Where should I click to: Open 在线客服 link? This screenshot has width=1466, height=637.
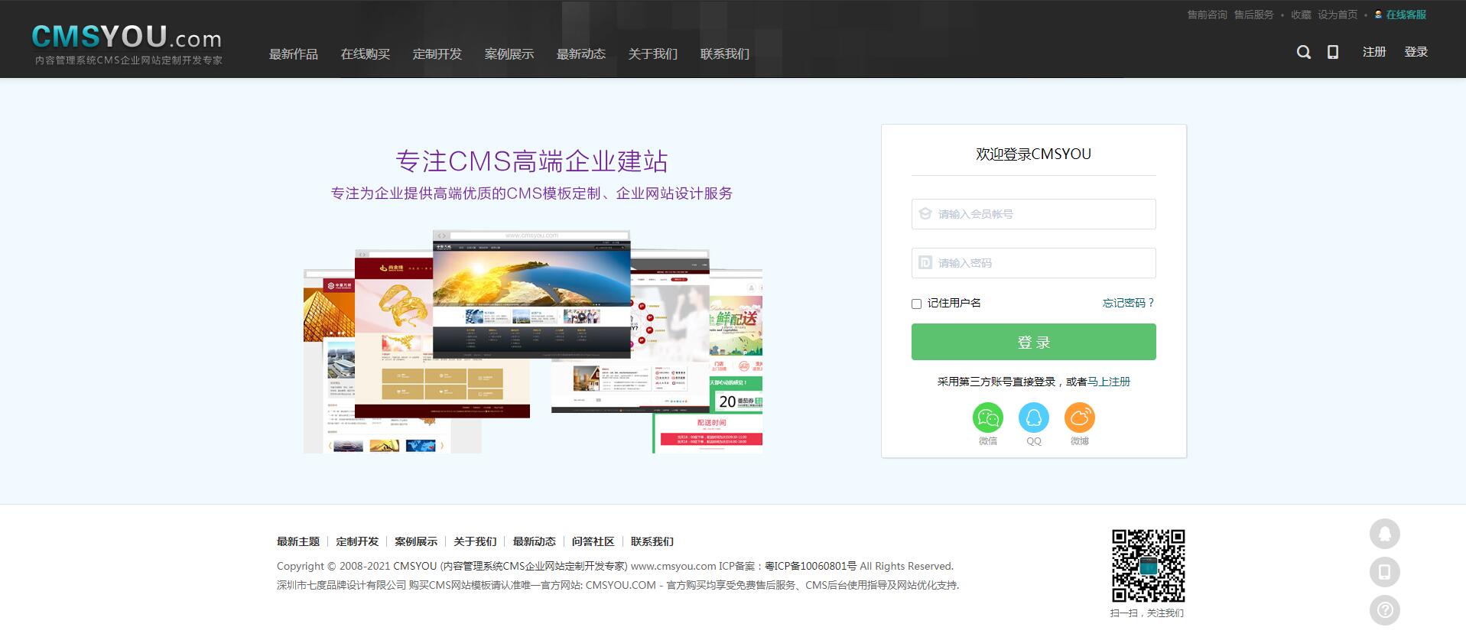1406,15
